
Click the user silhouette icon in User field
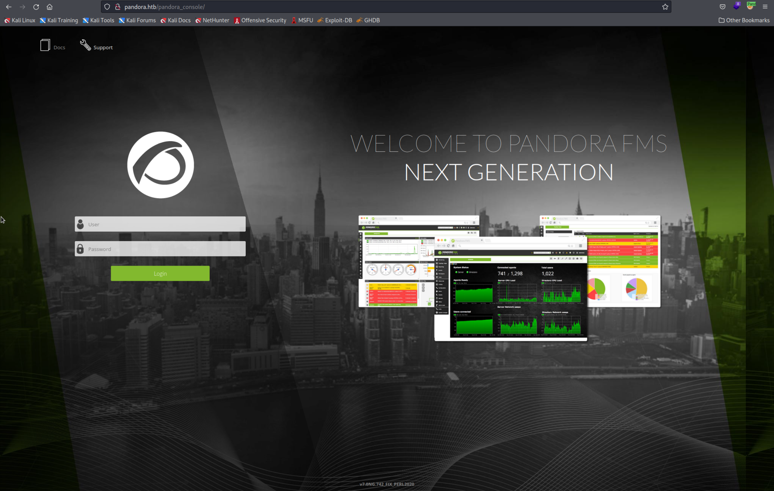click(x=80, y=224)
